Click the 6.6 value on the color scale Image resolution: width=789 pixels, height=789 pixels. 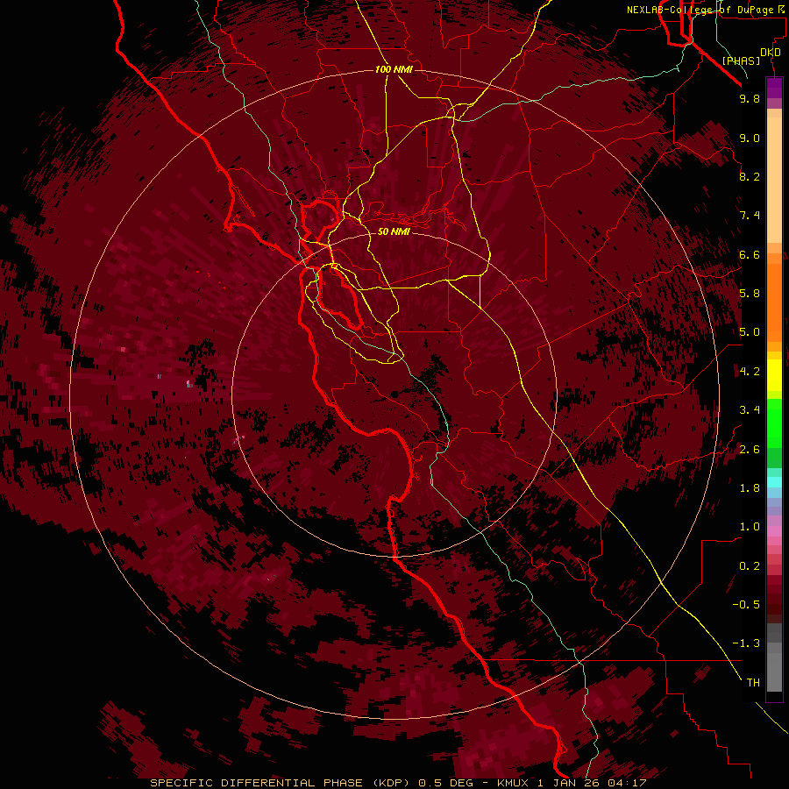[x=750, y=254]
